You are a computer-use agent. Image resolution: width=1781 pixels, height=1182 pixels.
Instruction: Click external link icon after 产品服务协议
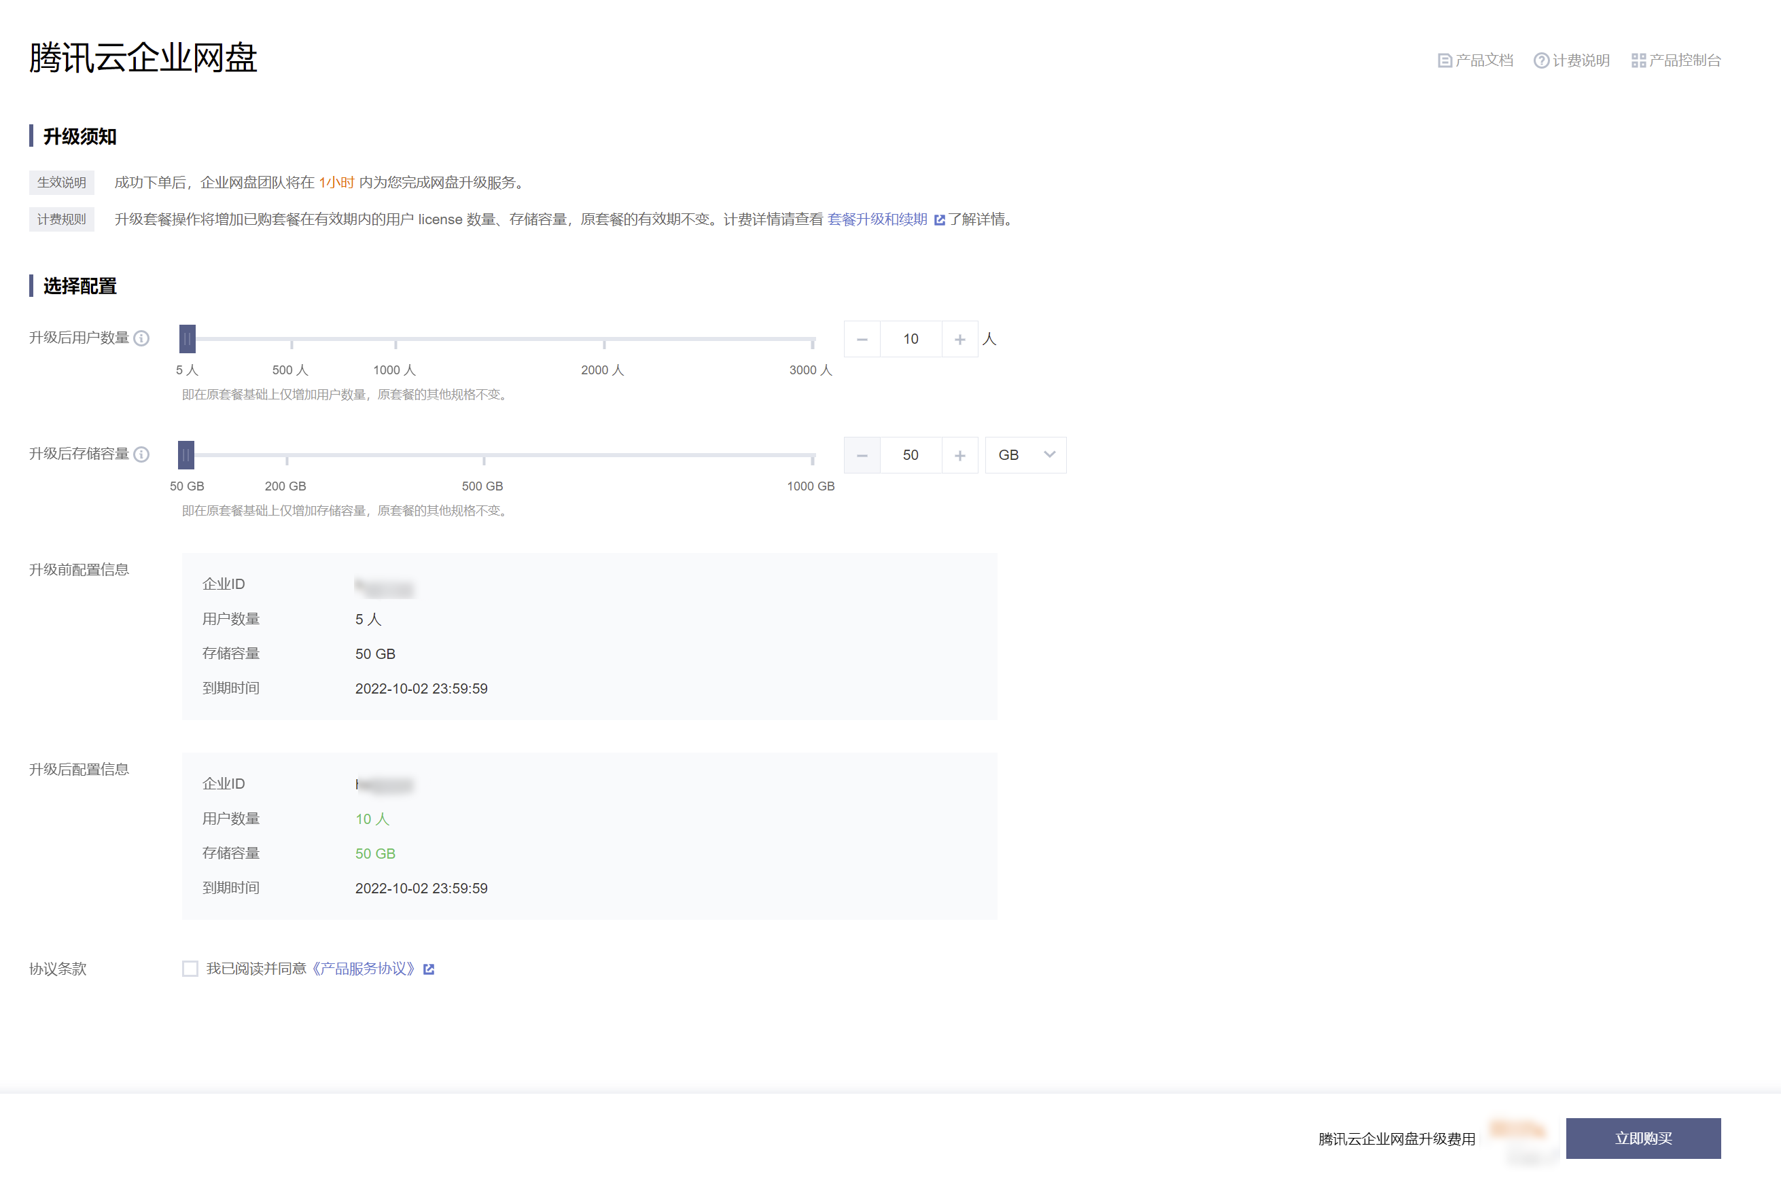pos(429,969)
